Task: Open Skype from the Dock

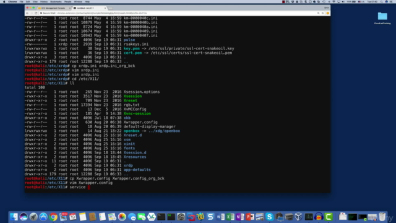Action: point(270,217)
